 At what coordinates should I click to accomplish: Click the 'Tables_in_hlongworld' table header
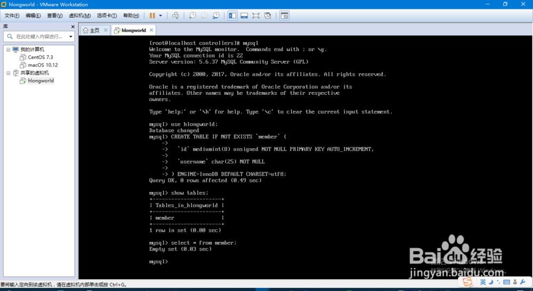[187, 205]
